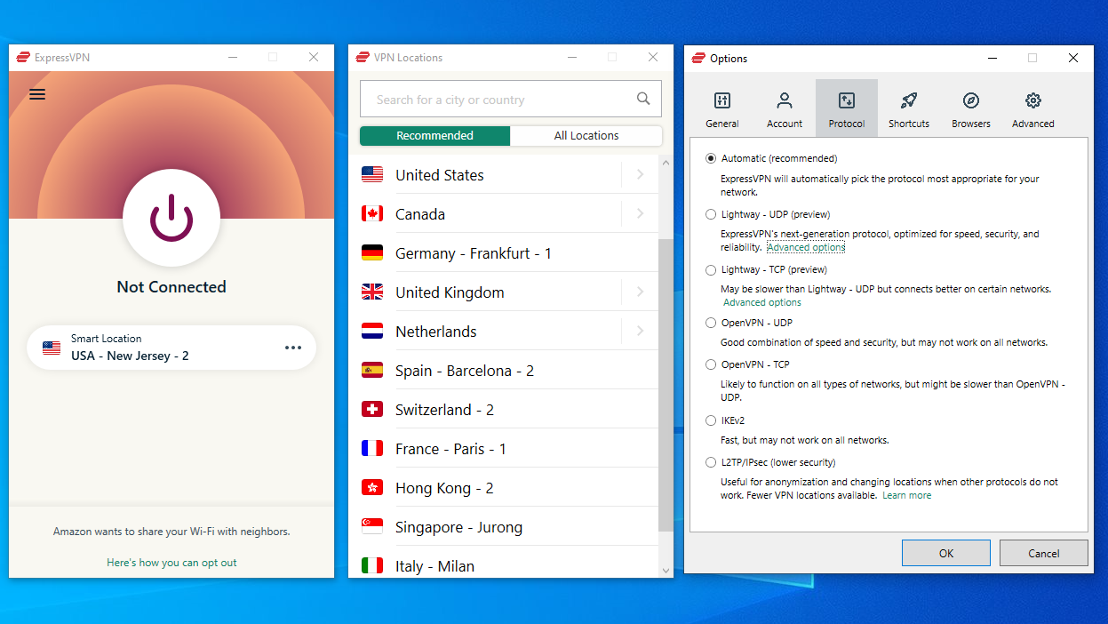Open more options for USA - New Jersey - 2
Image resolution: width=1108 pixels, height=624 pixels.
click(293, 348)
